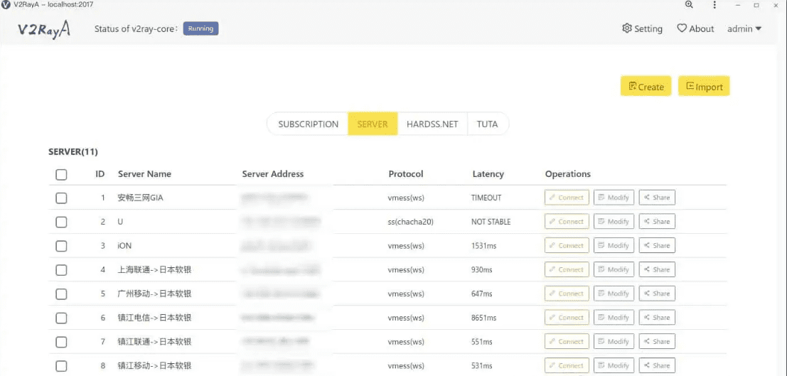The width and height of the screenshot is (787, 376).
Task: Switch to the TUTA tab
Action: pos(487,124)
